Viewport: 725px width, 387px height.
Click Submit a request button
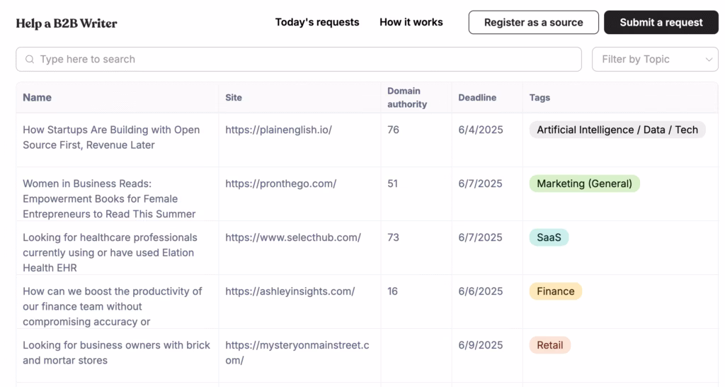(661, 23)
